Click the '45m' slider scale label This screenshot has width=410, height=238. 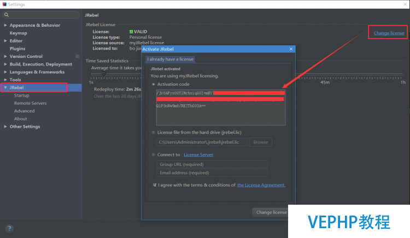coord(325,82)
